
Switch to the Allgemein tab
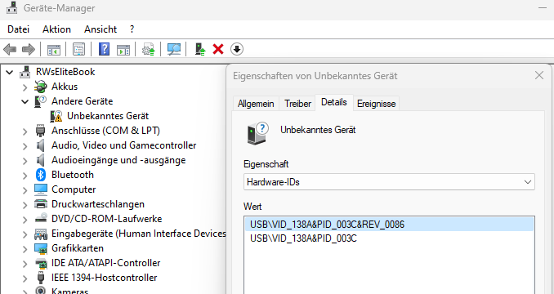(256, 104)
